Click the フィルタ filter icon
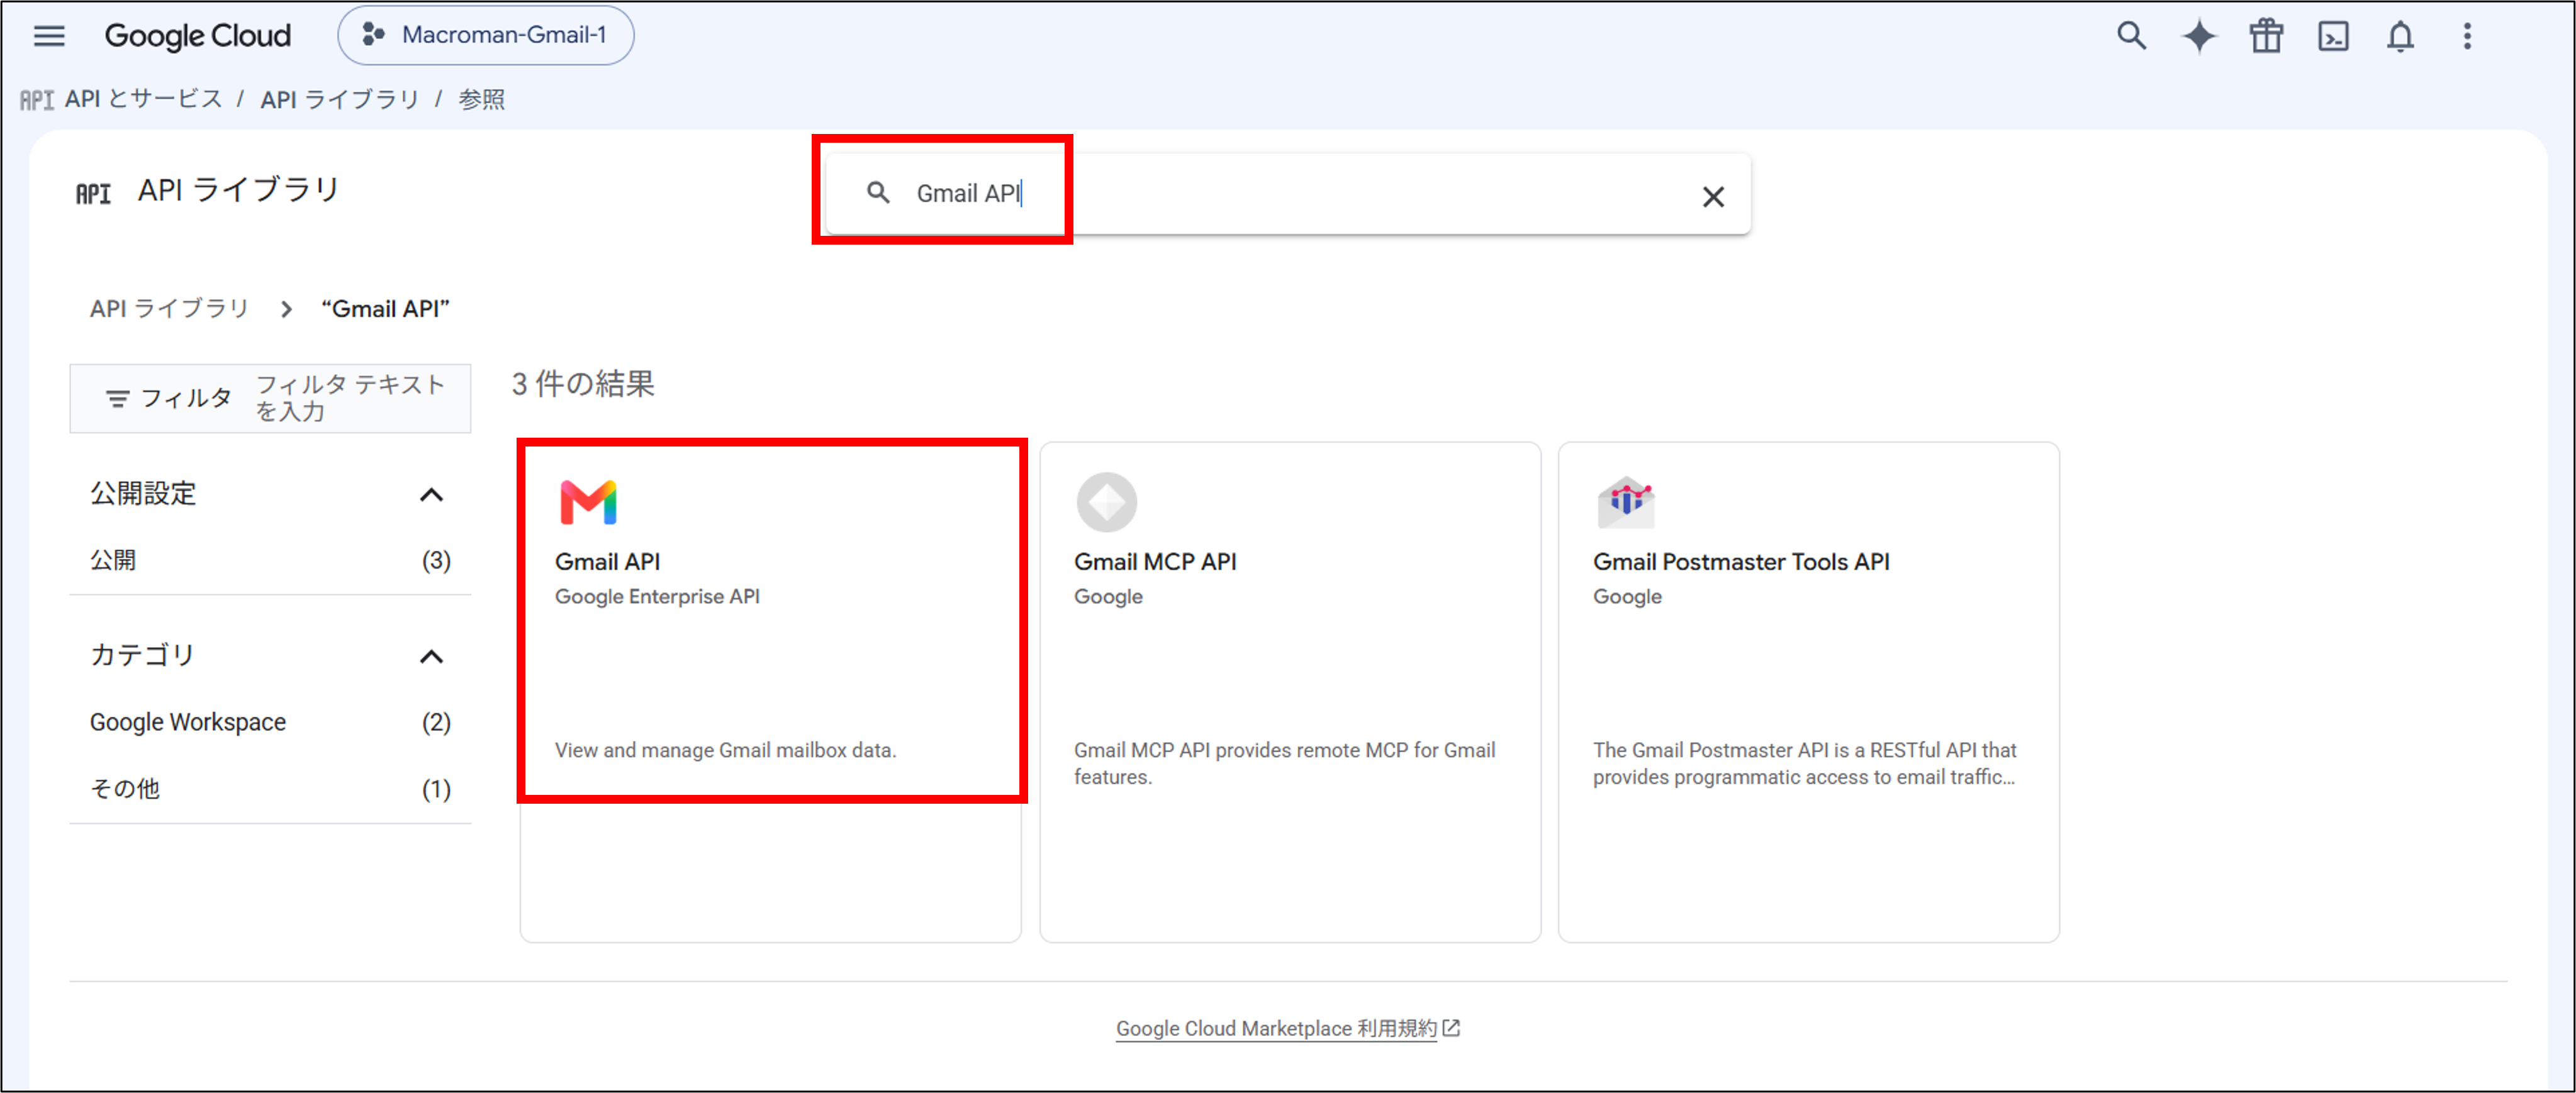Image resolution: width=2576 pixels, height=1093 pixels. (117, 399)
